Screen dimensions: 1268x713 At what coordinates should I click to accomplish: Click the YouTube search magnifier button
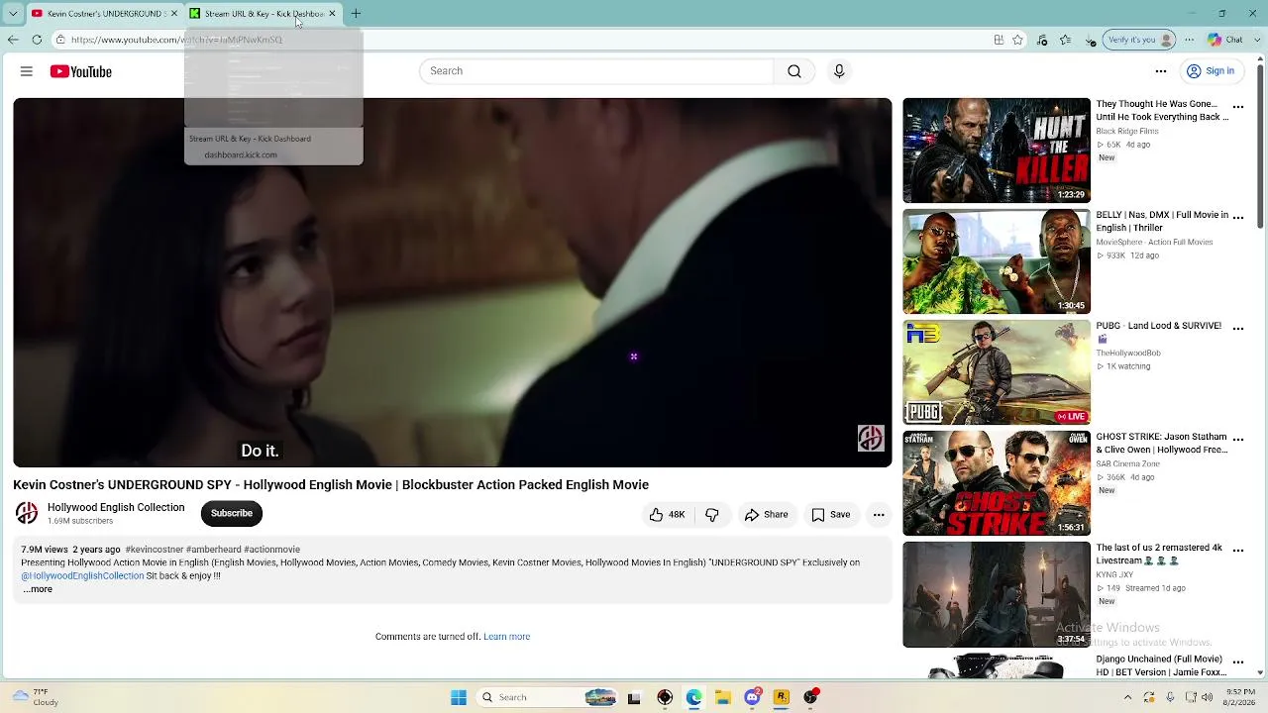794,71
